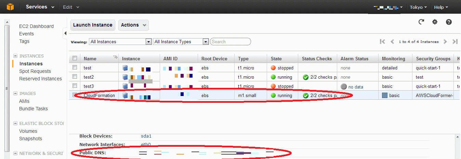
Task: Click the eth0 network interface link
Action: 146,144
